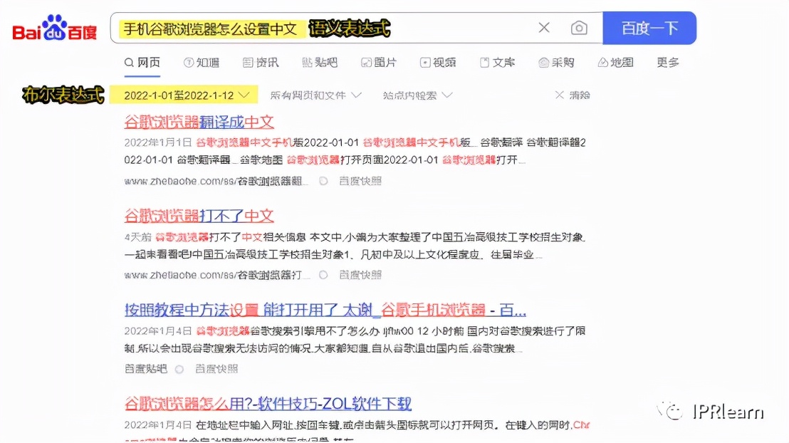Click the zhetaobe.com URL under 打不了中文 result

click(217, 275)
